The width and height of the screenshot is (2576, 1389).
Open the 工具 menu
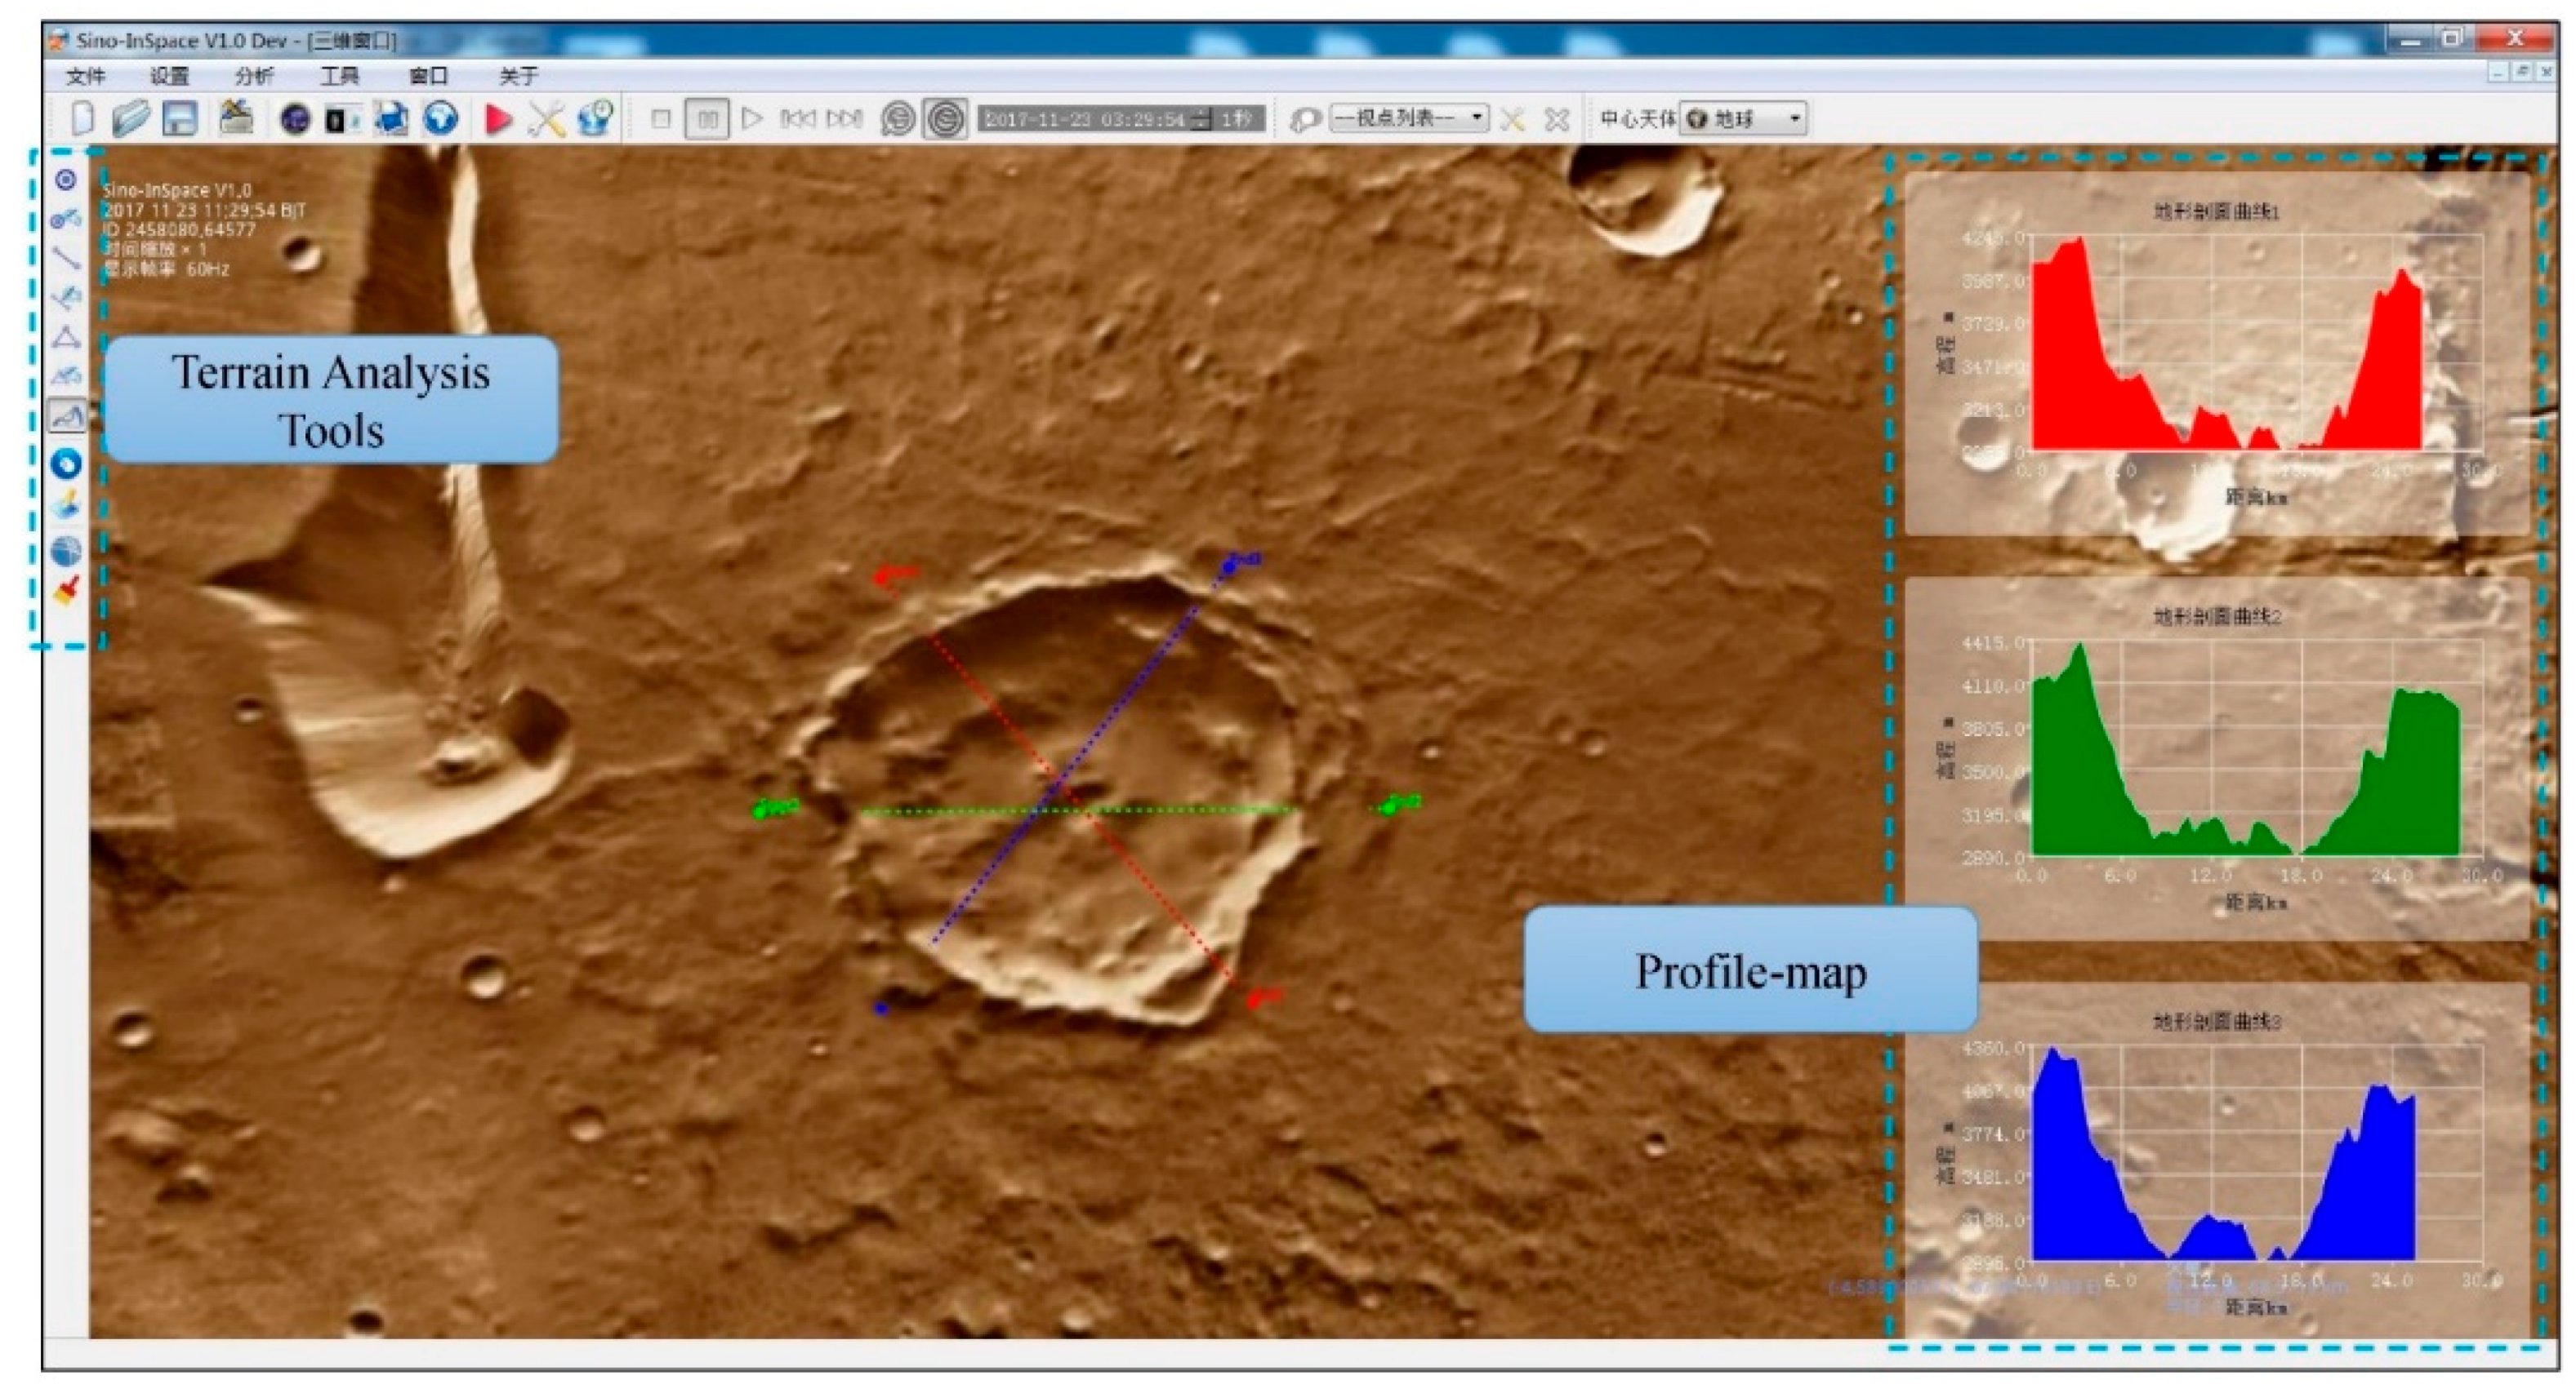click(340, 76)
